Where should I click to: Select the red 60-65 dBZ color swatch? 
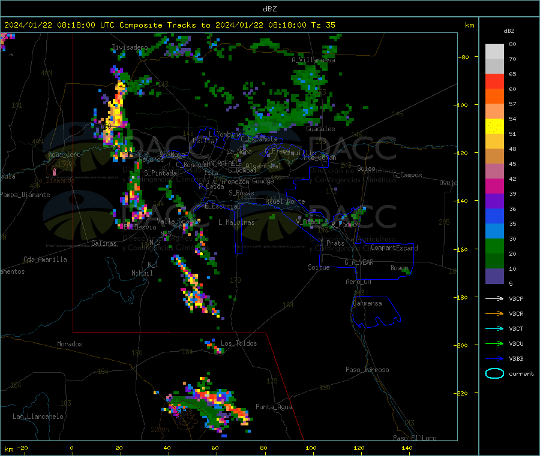(x=494, y=81)
